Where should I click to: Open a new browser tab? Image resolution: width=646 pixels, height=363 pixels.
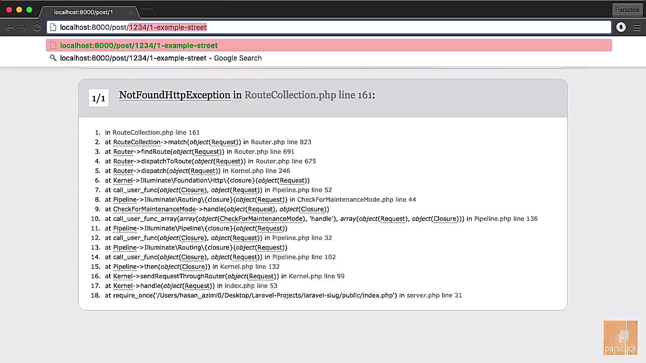click(147, 12)
